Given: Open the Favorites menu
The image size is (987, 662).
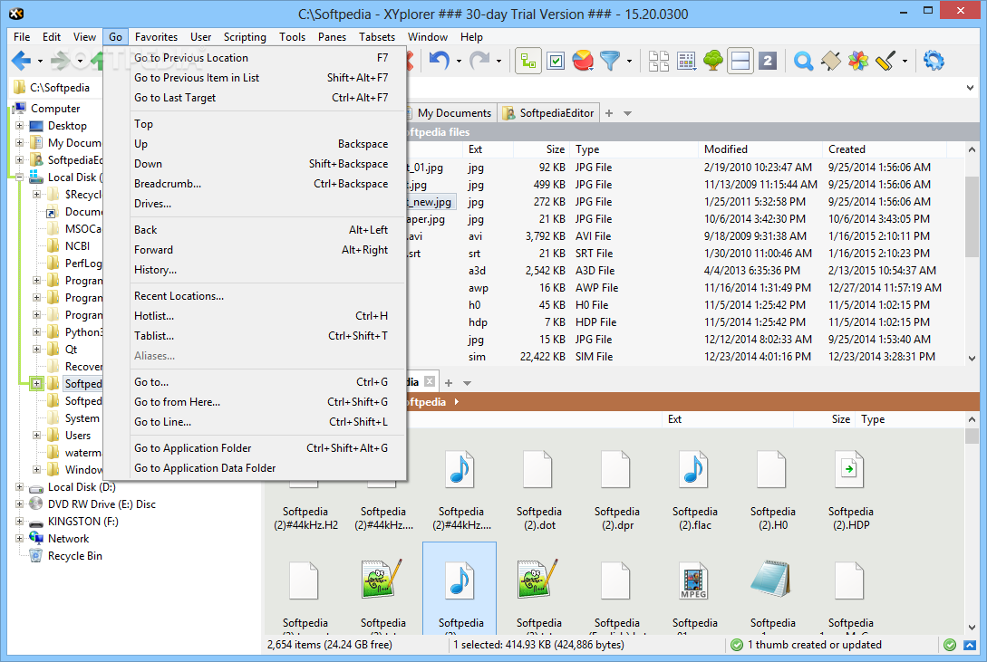Looking at the screenshot, I should tap(156, 37).
